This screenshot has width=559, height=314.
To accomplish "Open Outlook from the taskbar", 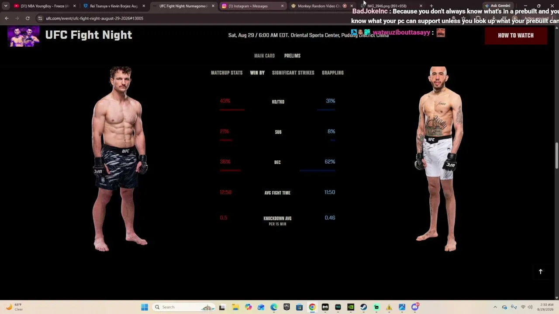I will [x=261, y=307].
